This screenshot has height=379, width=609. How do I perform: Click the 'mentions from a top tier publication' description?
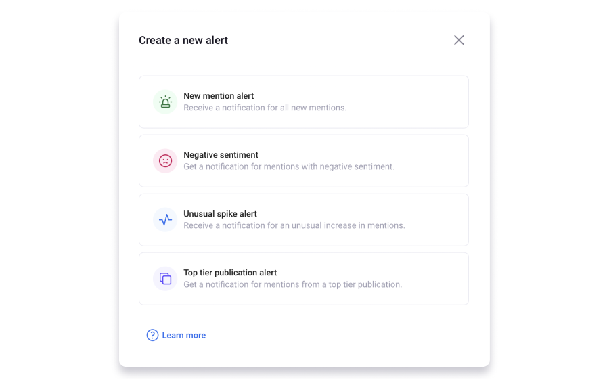292,284
